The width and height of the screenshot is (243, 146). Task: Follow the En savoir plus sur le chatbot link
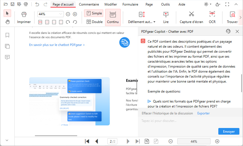[x=57, y=45]
